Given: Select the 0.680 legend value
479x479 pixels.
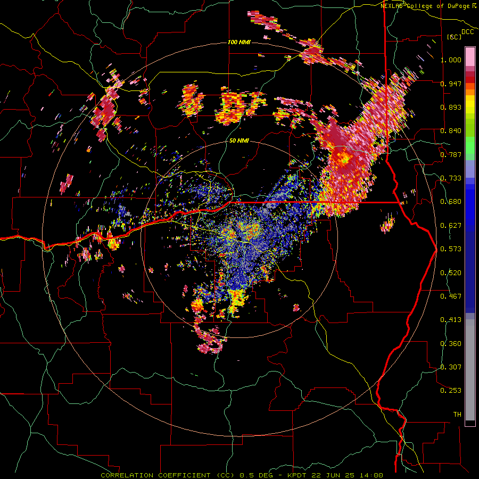Looking at the screenshot, I should [x=451, y=202].
